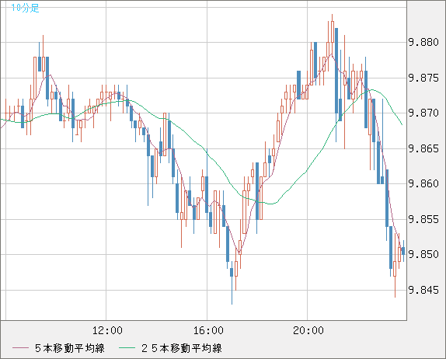The width and height of the screenshot is (446, 359).
Task: Click the 9.855 price axis label
Action: coord(423,219)
